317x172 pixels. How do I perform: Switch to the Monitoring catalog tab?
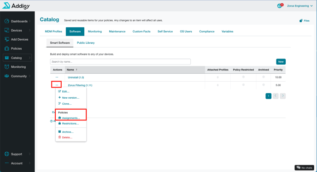point(95,31)
